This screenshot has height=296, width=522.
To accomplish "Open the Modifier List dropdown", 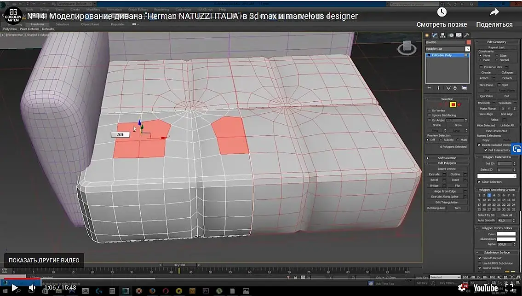I will pos(468,49).
